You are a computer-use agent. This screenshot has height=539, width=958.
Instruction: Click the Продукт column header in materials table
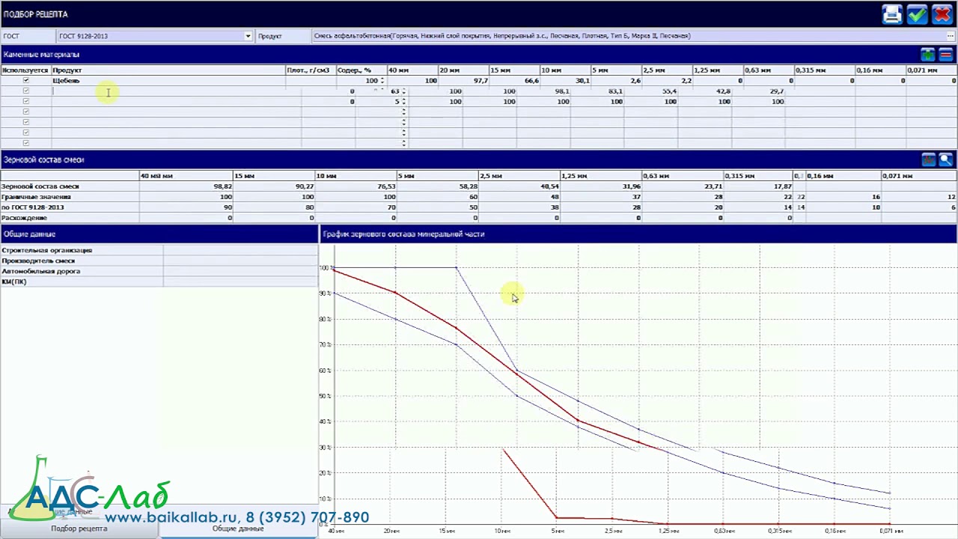pos(168,70)
